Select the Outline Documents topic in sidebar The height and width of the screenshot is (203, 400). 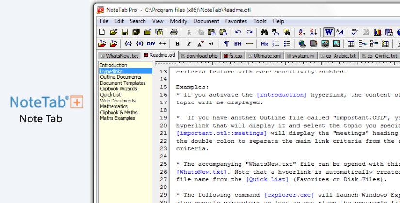pyautogui.click(x=121, y=77)
